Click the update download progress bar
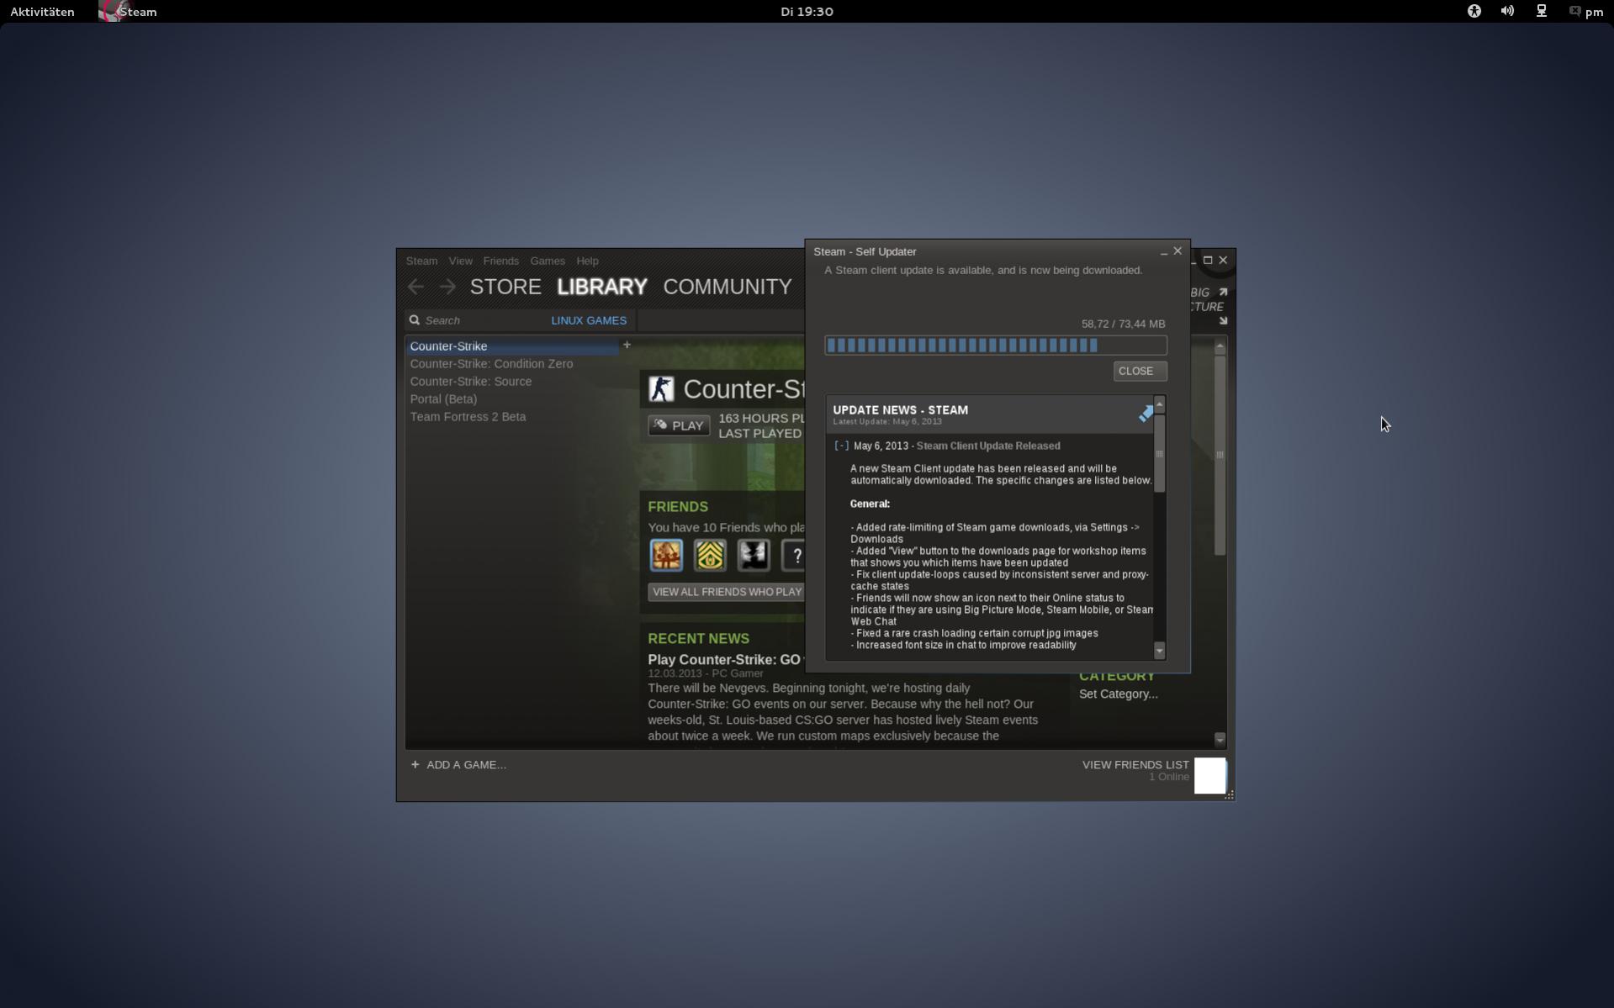Viewport: 1614px width, 1008px height. (995, 345)
